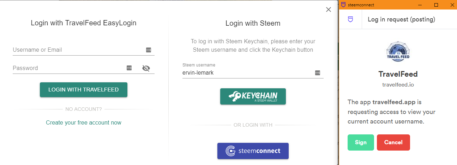
Task: Click the TravelFeed app logo image
Action: pos(398,52)
